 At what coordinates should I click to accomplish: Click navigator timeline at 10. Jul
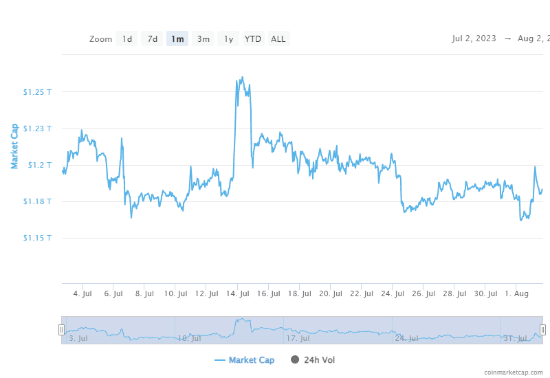pyautogui.click(x=189, y=338)
